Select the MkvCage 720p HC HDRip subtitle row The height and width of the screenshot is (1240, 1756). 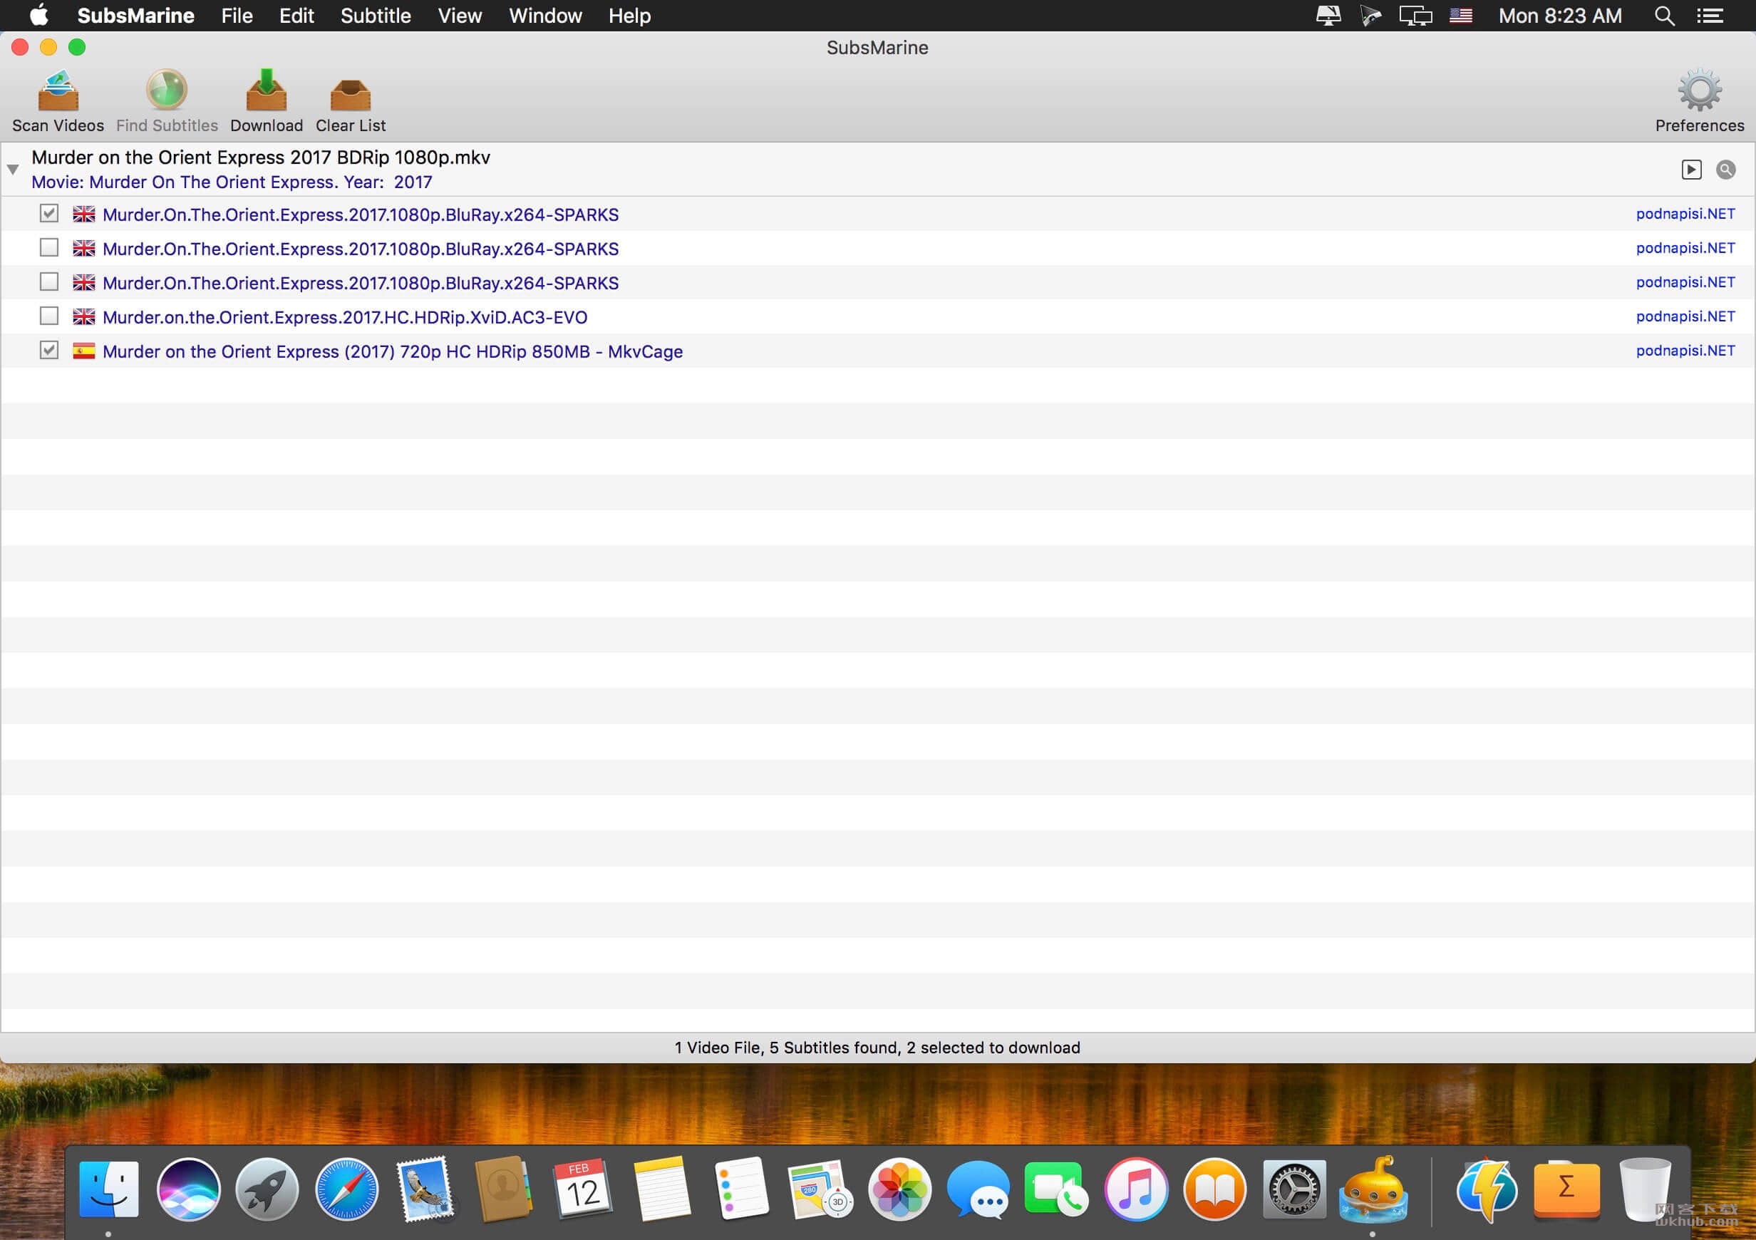click(878, 351)
